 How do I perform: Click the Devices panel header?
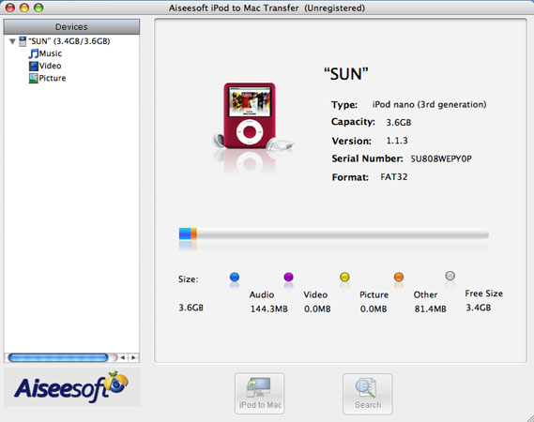(x=71, y=27)
